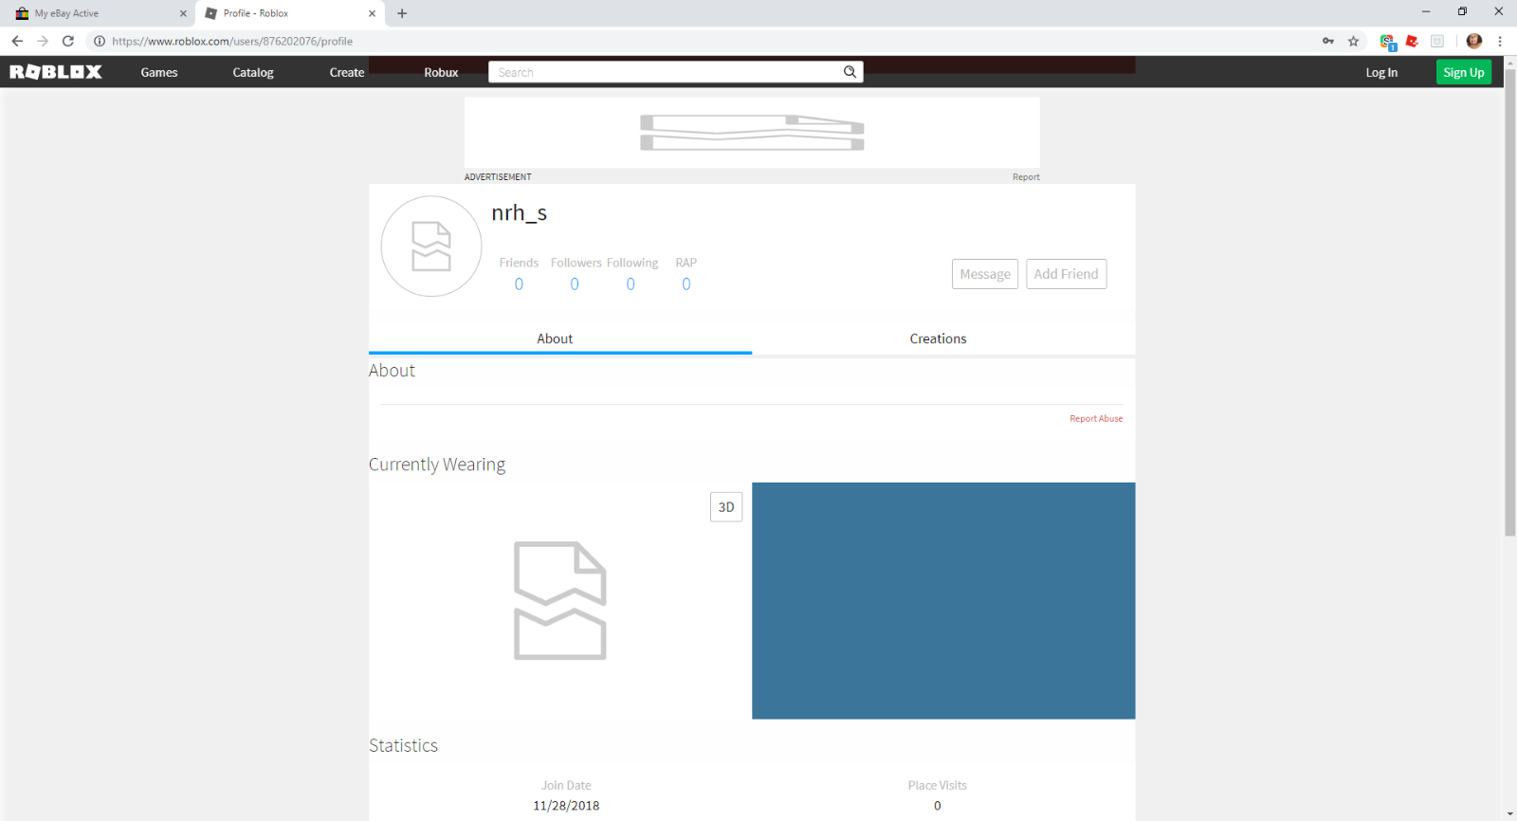Click the green extension icon in toolbar
Screen dimensions: 1517x821
[1388, 41]
